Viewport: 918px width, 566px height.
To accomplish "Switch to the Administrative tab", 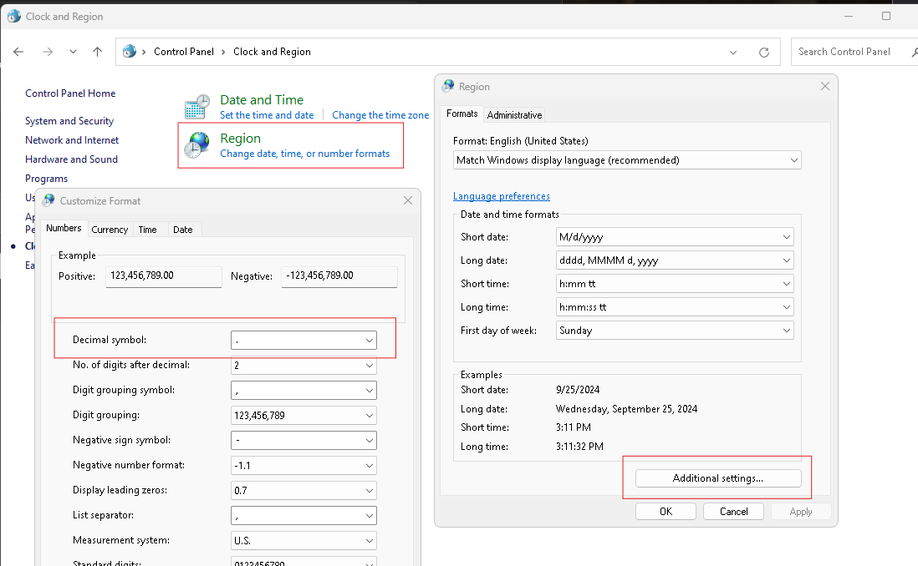I will click(515, 115).
